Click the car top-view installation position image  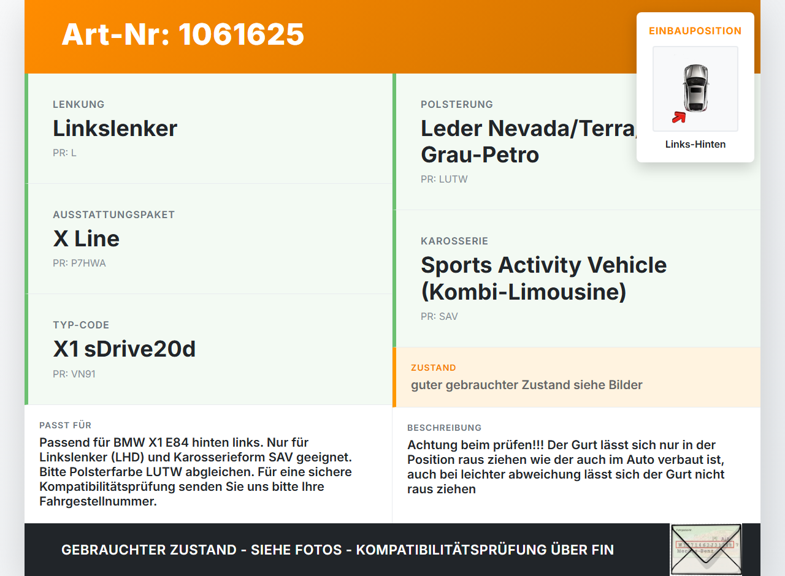695,89
